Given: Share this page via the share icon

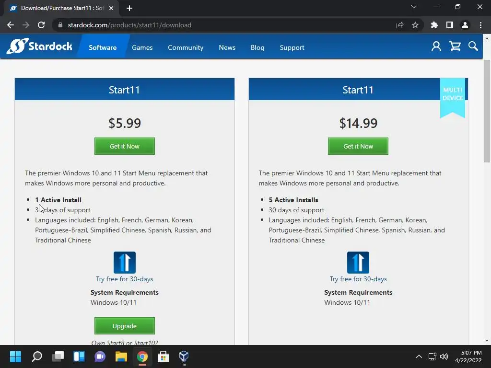Looking at the screenshot, I should coord(400,25).
